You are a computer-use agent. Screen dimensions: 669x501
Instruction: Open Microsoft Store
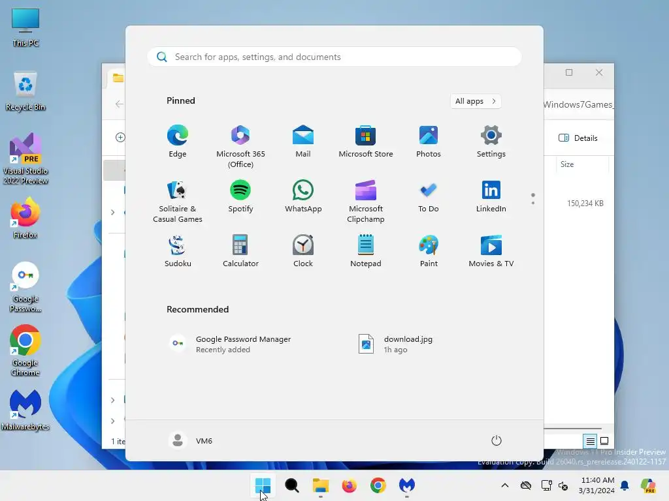(x=366, y=142)
